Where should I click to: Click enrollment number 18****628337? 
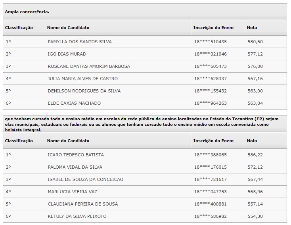[211, 79]
